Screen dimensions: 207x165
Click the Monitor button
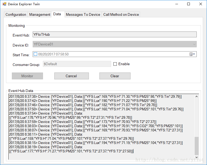(27, 76)
